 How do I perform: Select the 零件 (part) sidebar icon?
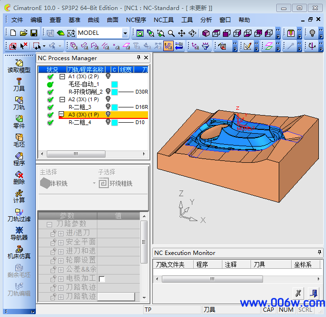point(19,122)
